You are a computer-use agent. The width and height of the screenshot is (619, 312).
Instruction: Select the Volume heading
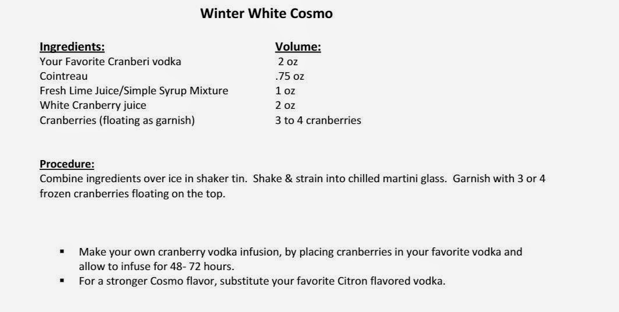[298, 47]
